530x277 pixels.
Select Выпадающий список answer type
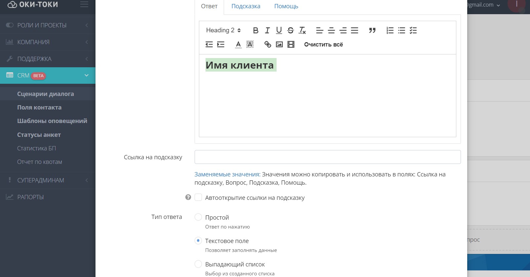(198, 264)
